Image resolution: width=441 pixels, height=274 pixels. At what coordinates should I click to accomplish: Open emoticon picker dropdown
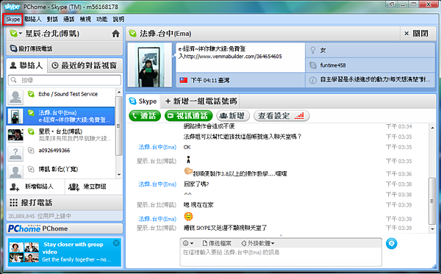coord(188,243)
